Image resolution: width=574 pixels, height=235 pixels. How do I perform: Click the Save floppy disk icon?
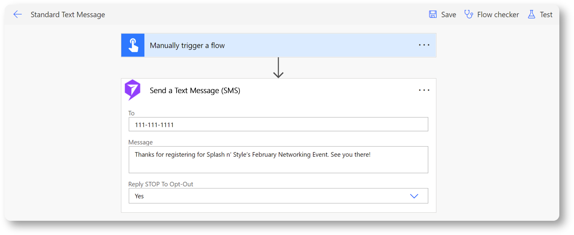[433, 15]
